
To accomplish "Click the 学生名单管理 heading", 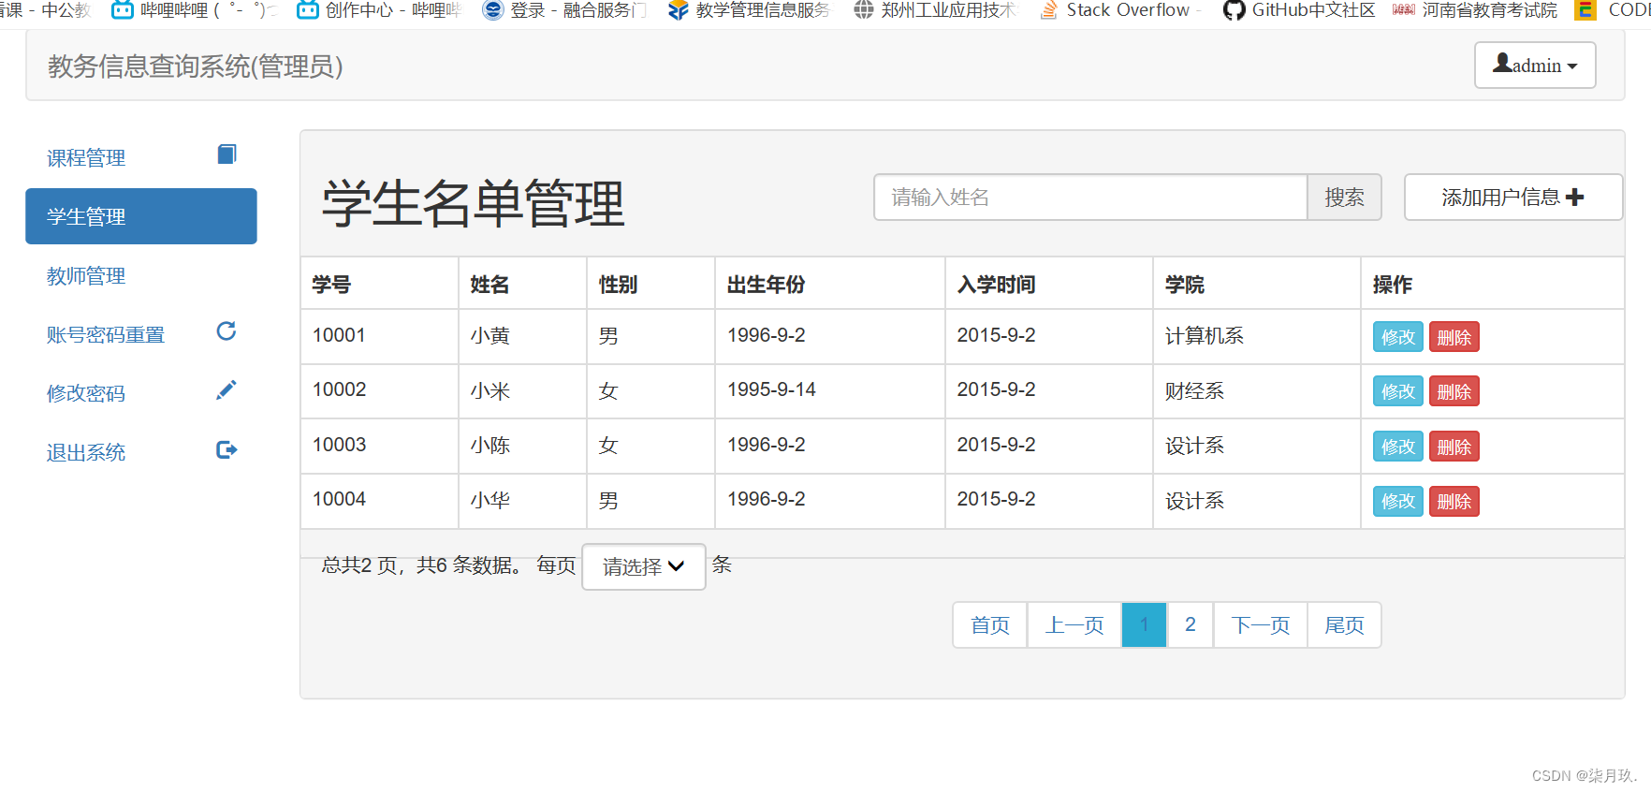I will [x=473, y=203].
